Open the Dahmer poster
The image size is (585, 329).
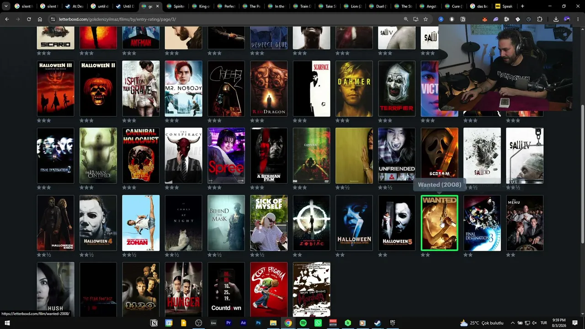(x=354, y=89)
